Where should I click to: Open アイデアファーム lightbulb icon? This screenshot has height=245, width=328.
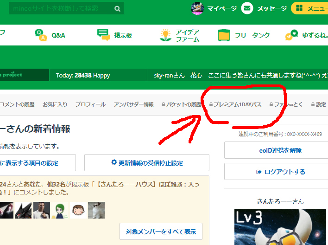tap(165, 35)
